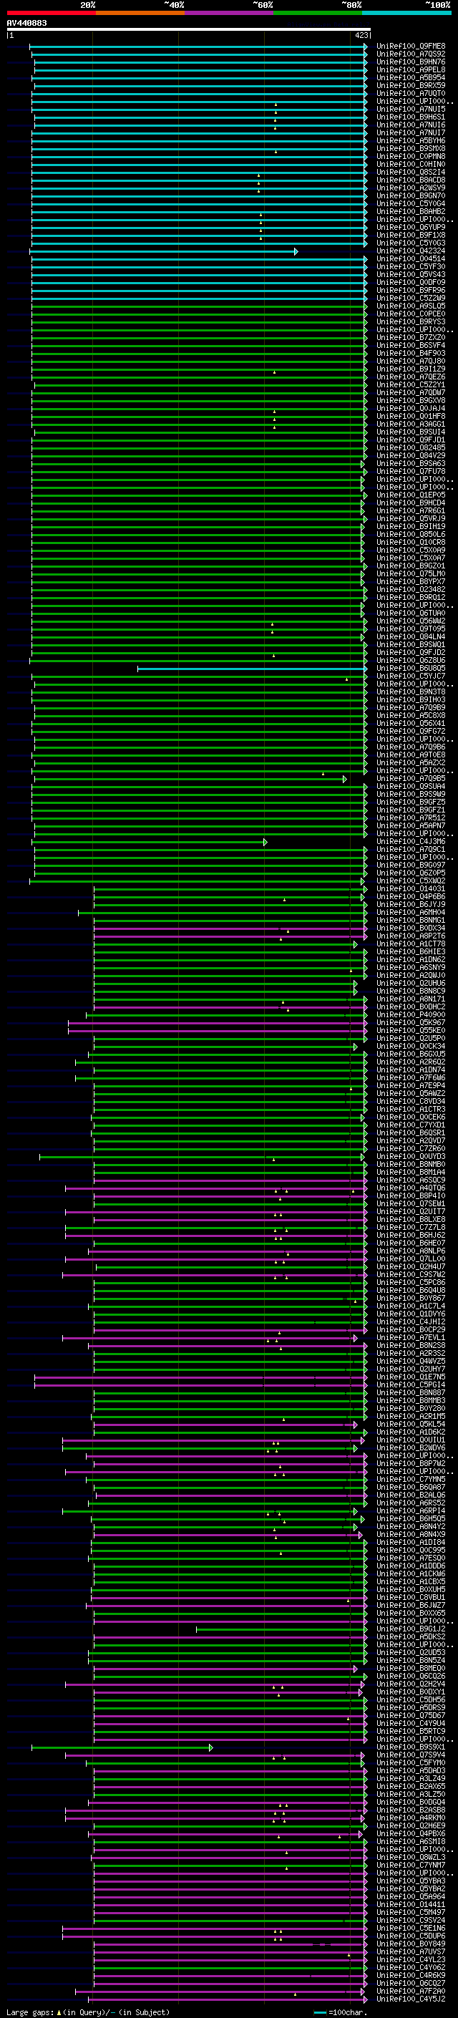The image size is (458, 2018).
Task: Select hit label UniRef100_A7NUI5
Action: (411, 109)
